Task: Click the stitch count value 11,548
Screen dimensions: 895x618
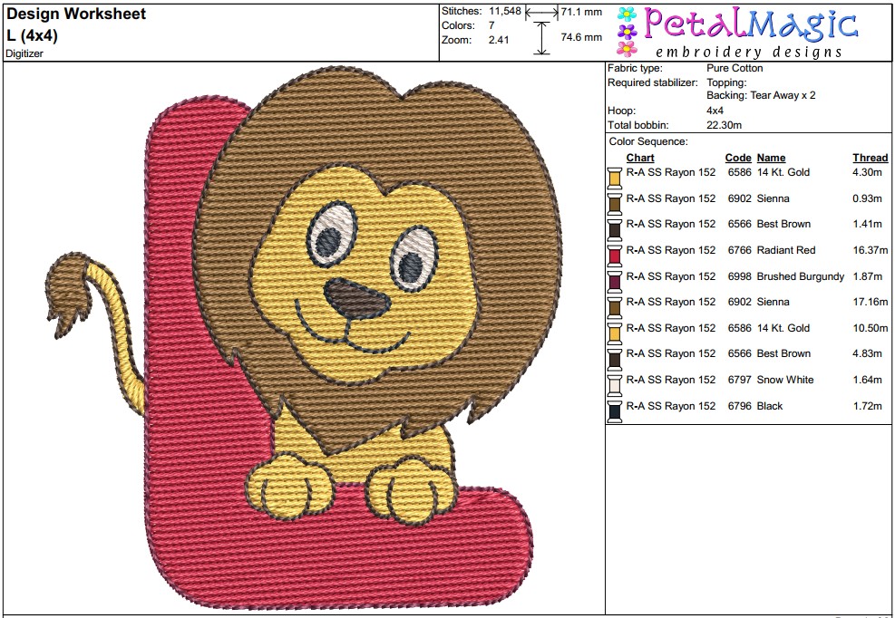Action: (505, 11)
